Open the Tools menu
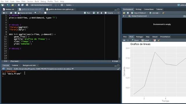Image resolution: width=186 pixels, height=104 pixels. pyautogui.click(x=56, y=1)
